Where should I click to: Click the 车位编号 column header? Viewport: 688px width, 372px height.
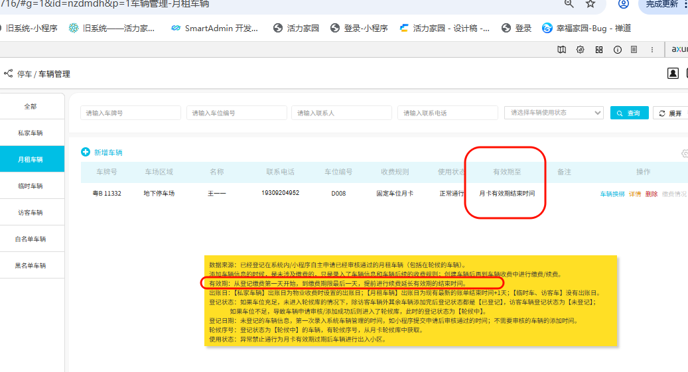pyautogui.click(x=338, y=172)
